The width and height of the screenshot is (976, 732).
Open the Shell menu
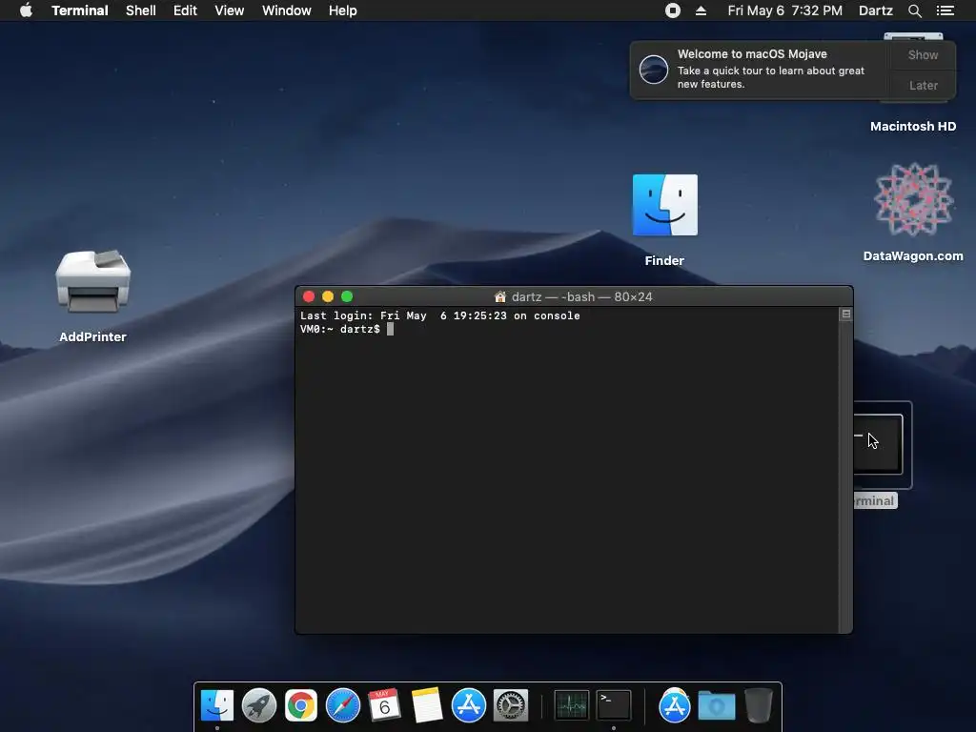141,10
